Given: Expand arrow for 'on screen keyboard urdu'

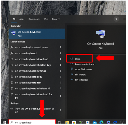Looking at the screenshot, I should click(x=61, y=77).
